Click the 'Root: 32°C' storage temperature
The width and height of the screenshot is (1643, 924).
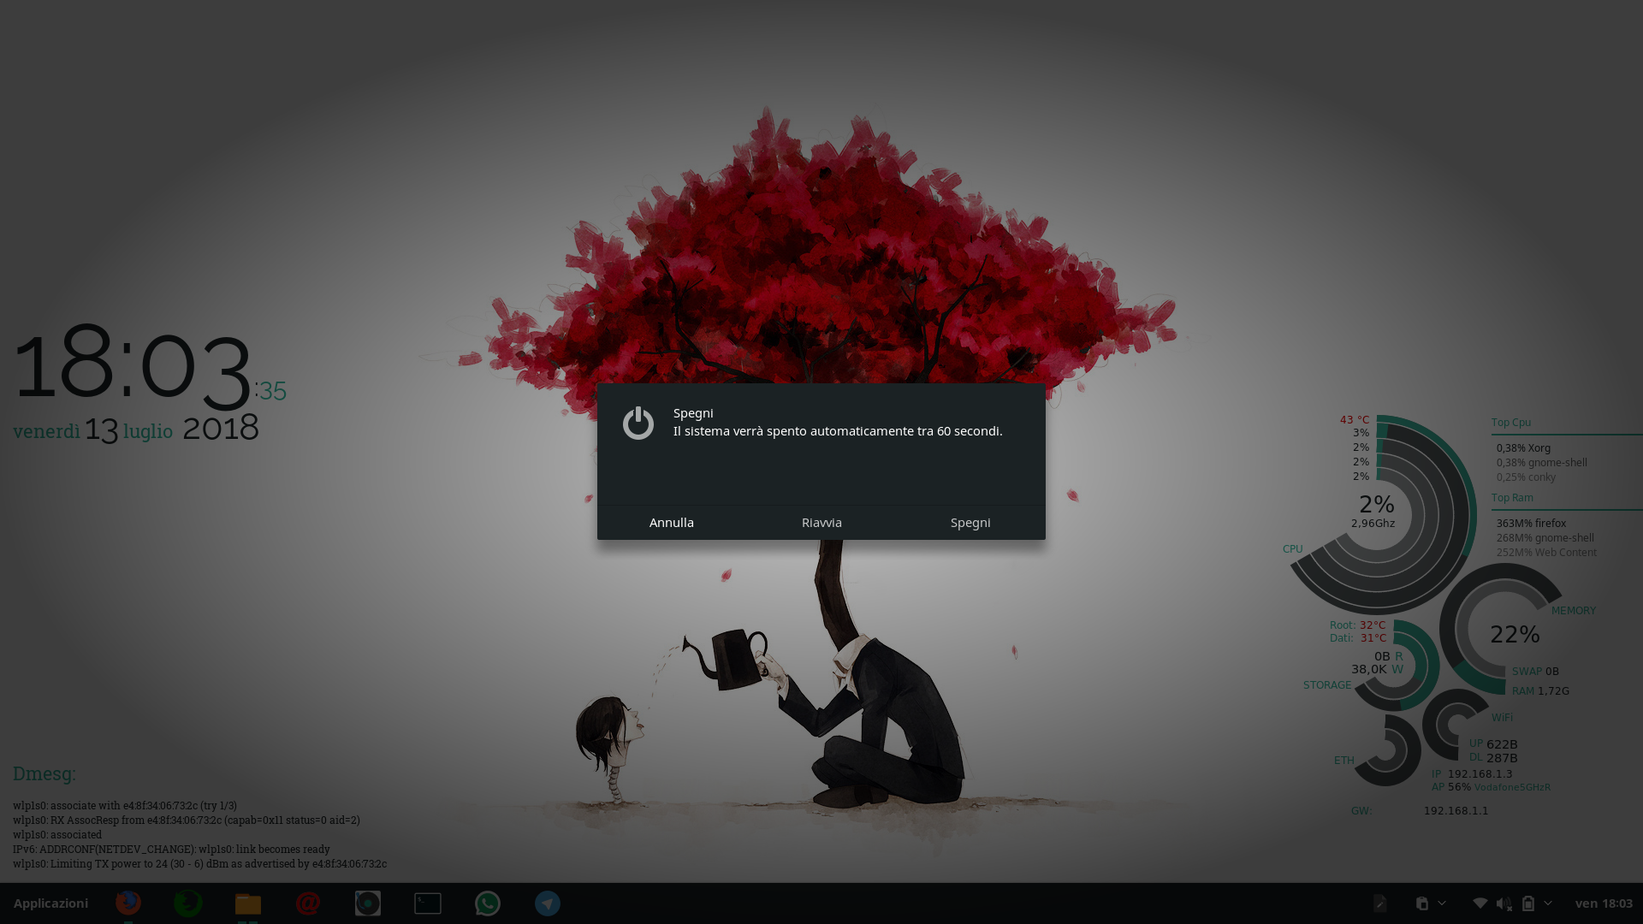click(x=1358, y=625)
